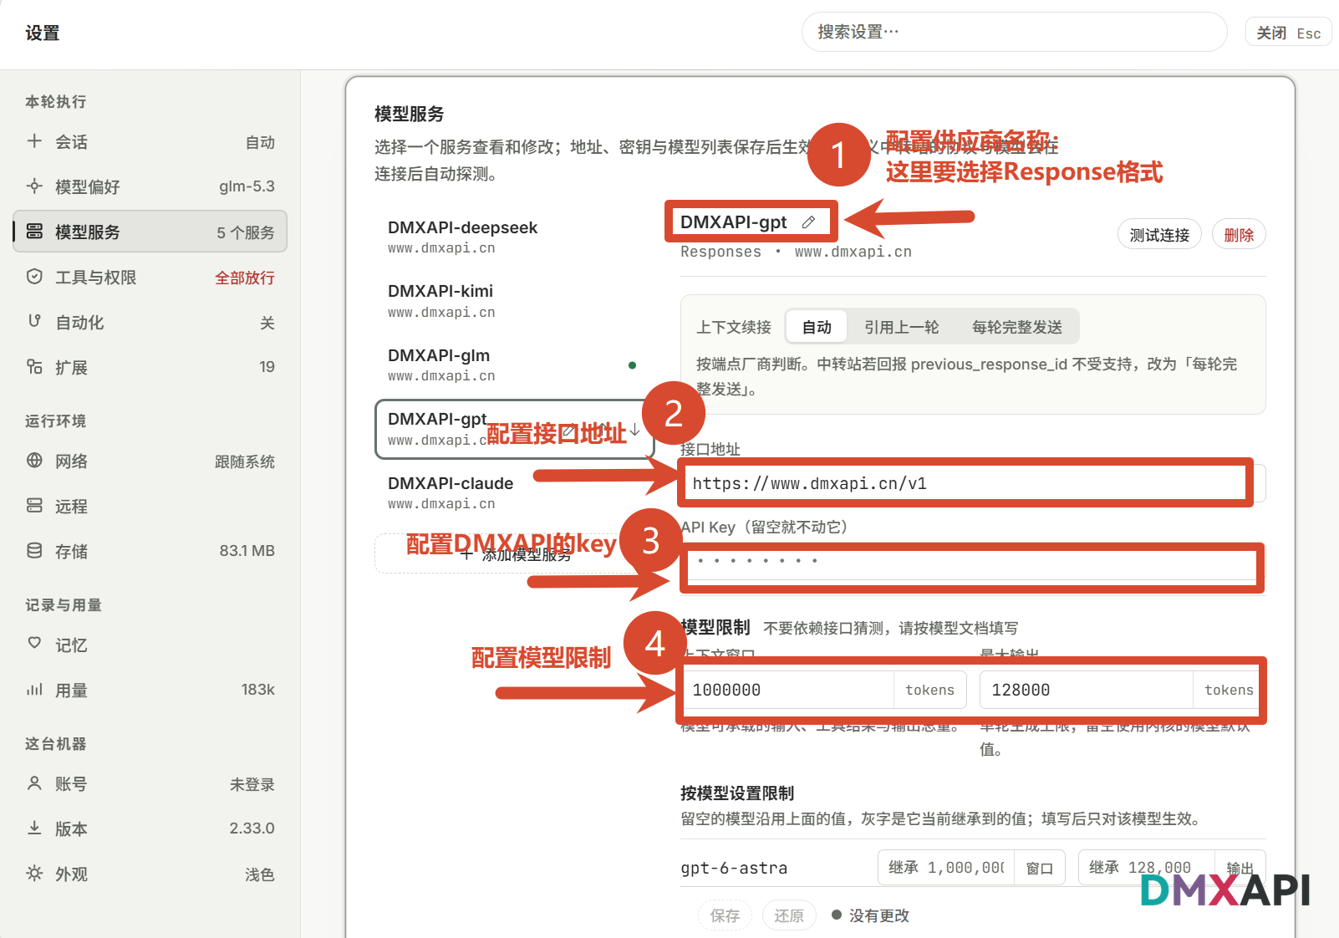This screenshot has width=1339, height=938.
Task: Click the 用量 bar chart icon
Action: (34, 690)
